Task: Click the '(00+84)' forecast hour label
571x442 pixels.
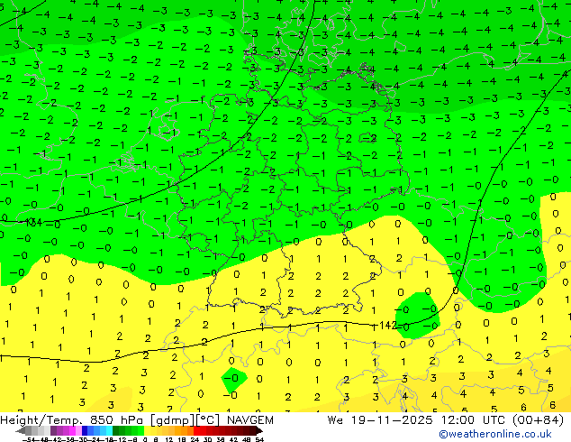Action: 539,420
